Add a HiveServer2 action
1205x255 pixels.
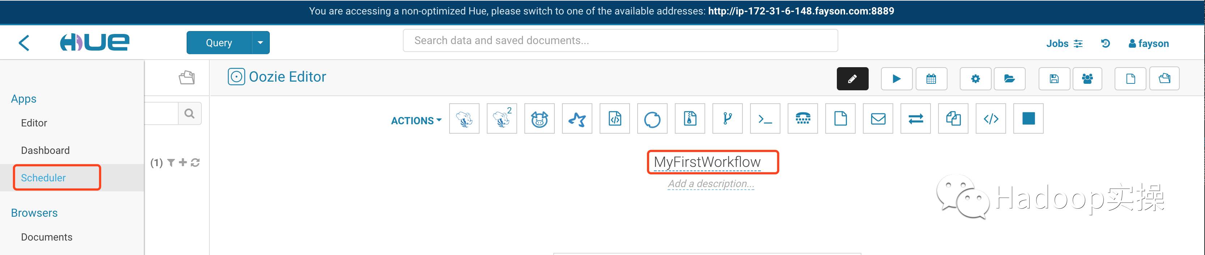pos(502,118)
